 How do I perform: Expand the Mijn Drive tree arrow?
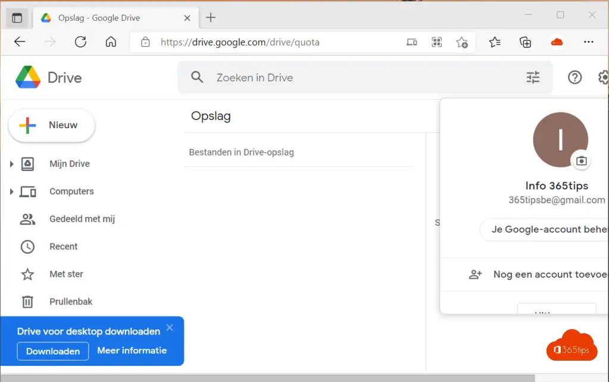click(x=11, y=164)
